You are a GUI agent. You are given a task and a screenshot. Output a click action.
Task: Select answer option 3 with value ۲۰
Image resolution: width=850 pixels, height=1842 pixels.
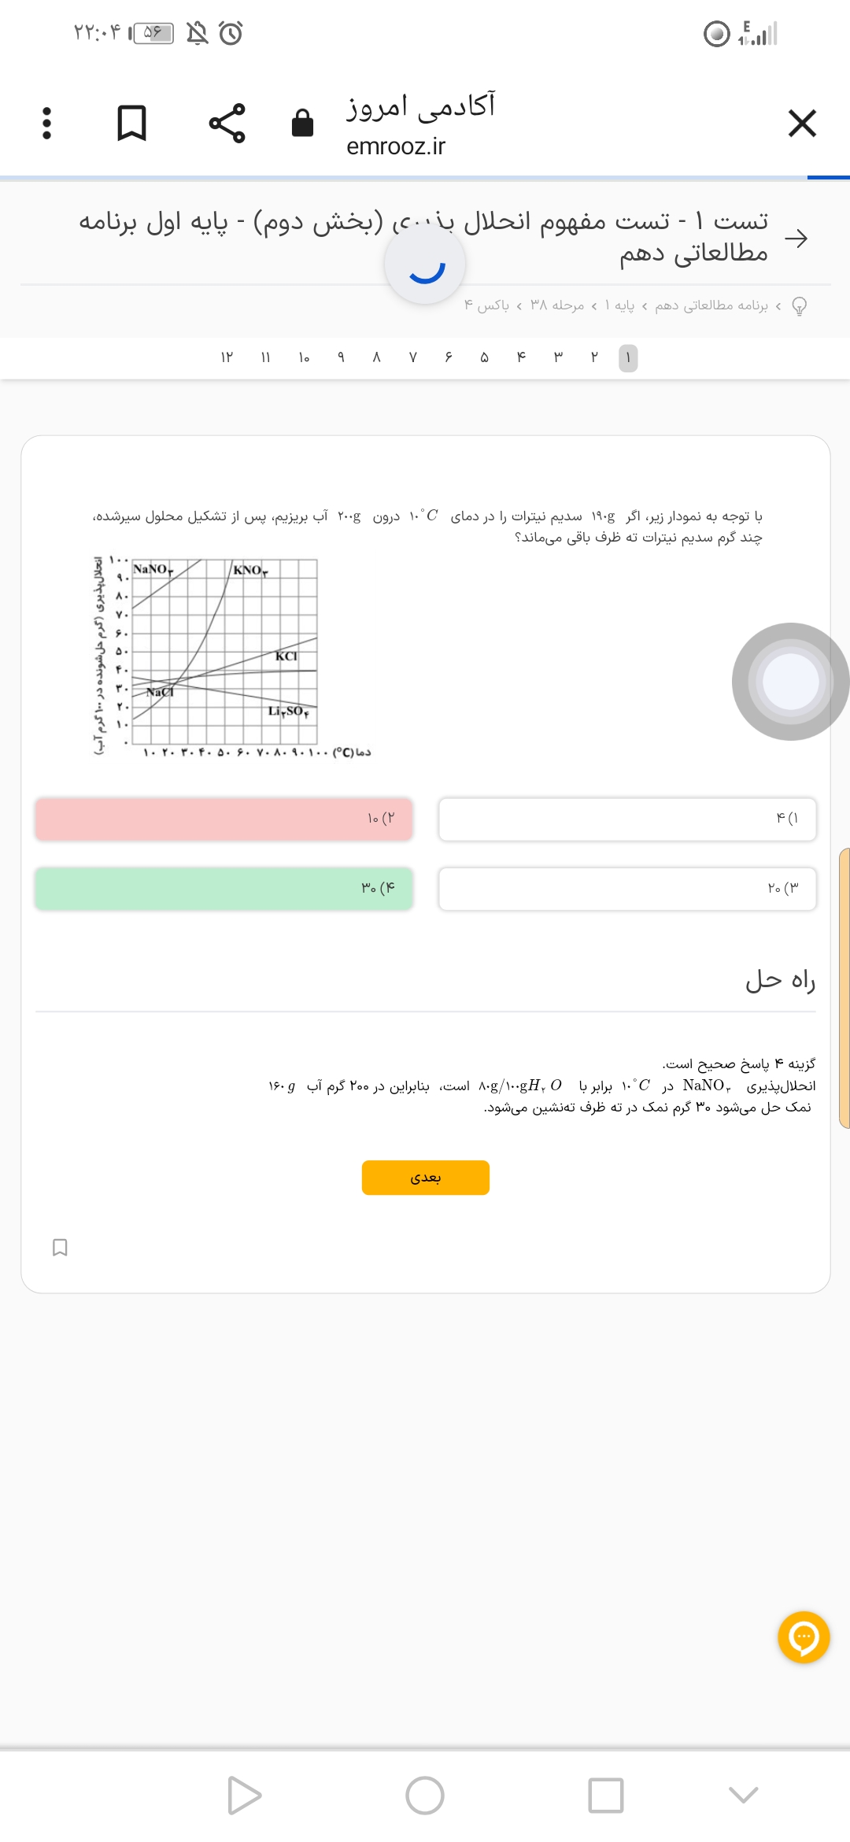627,889
